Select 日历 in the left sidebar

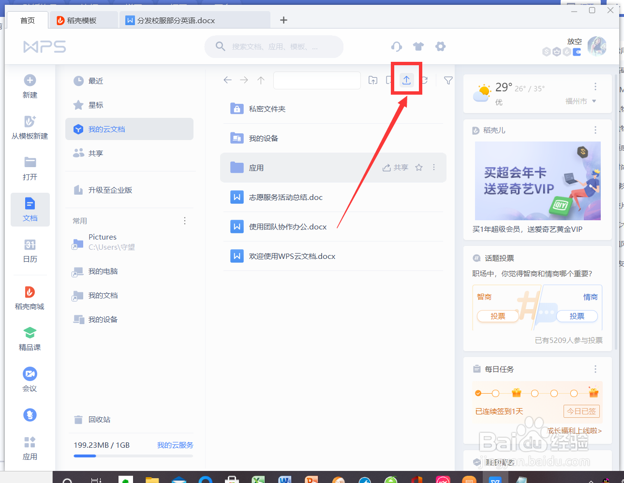pyautogui.click(x=30, y=252)
